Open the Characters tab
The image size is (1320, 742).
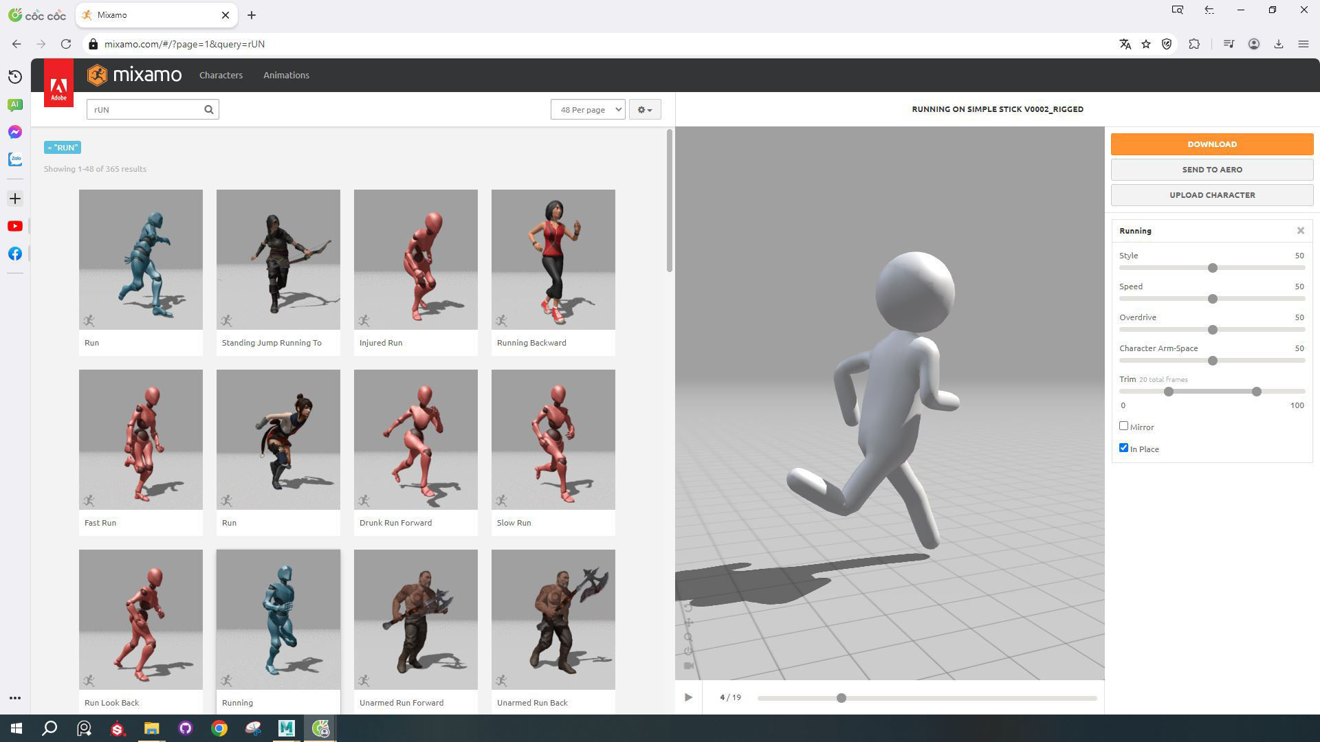221,75
